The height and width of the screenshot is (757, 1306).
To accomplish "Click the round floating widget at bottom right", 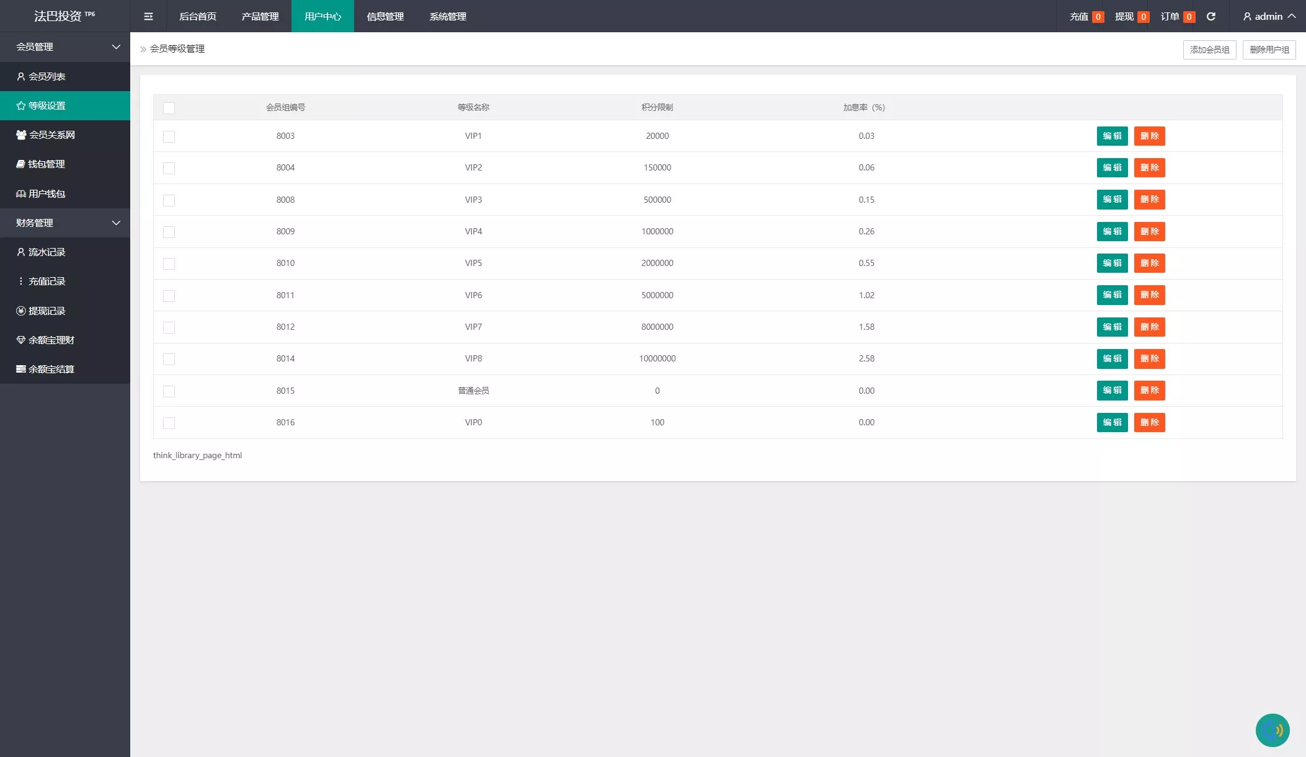I will pos(1272,730).
